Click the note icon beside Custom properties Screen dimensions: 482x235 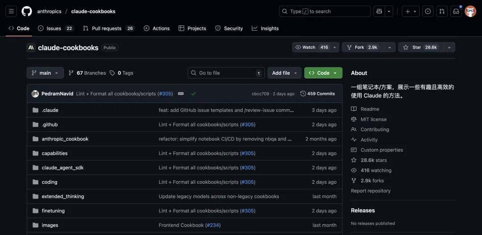coord(354,150)
